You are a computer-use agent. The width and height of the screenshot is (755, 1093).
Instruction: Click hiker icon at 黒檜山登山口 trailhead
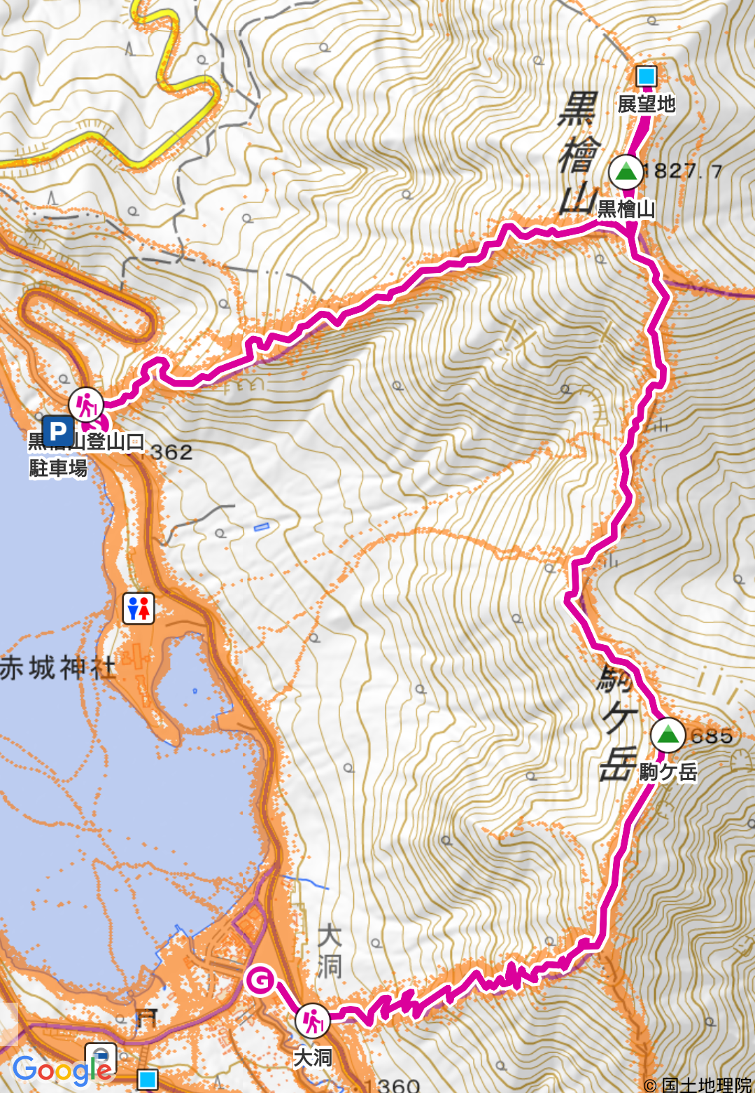86,404
